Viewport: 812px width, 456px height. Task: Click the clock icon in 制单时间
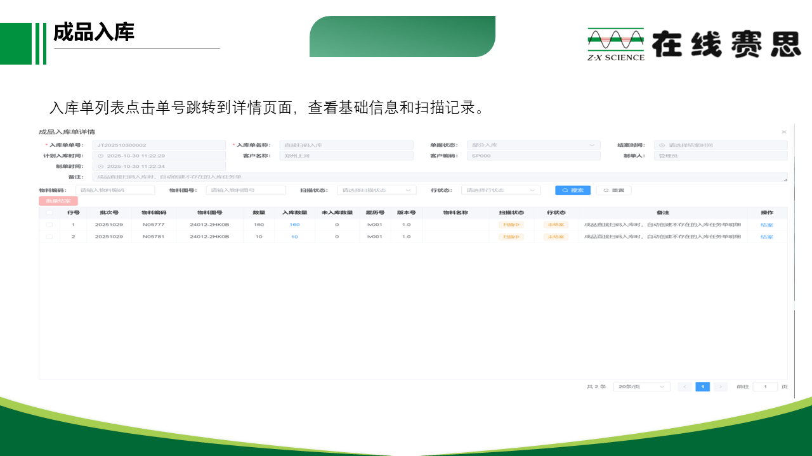100,167
